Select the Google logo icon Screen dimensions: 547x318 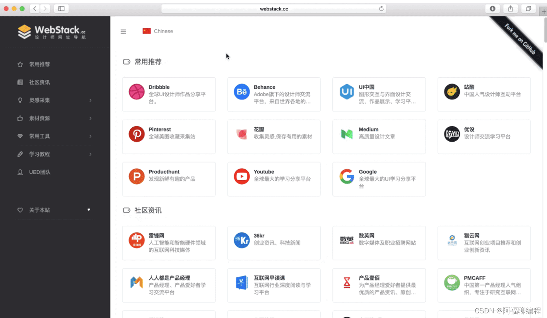pyautogui.click(x=347, y=176)
